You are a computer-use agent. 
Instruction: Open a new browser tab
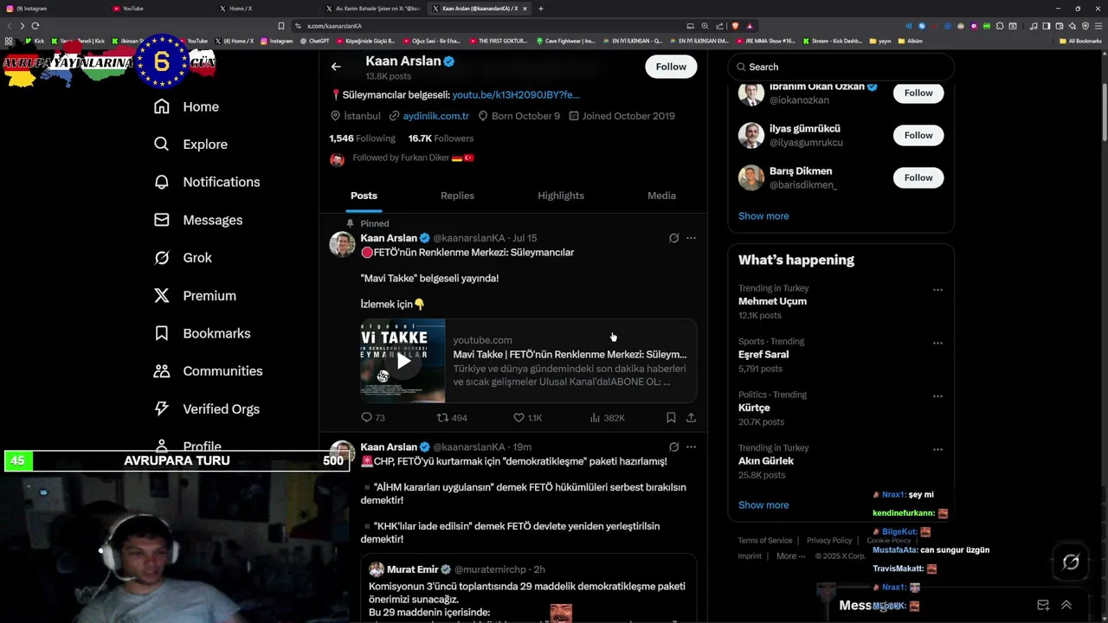click(541, 9)
